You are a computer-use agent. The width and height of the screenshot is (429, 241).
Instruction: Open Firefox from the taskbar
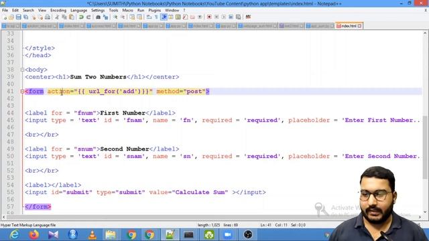pos(34,234)
